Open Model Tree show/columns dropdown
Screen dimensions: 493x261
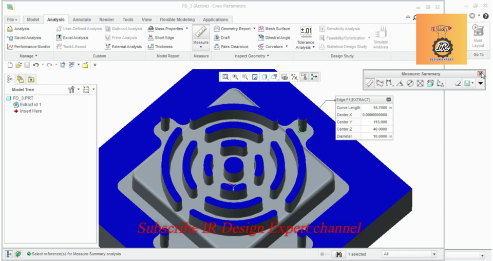89,90
